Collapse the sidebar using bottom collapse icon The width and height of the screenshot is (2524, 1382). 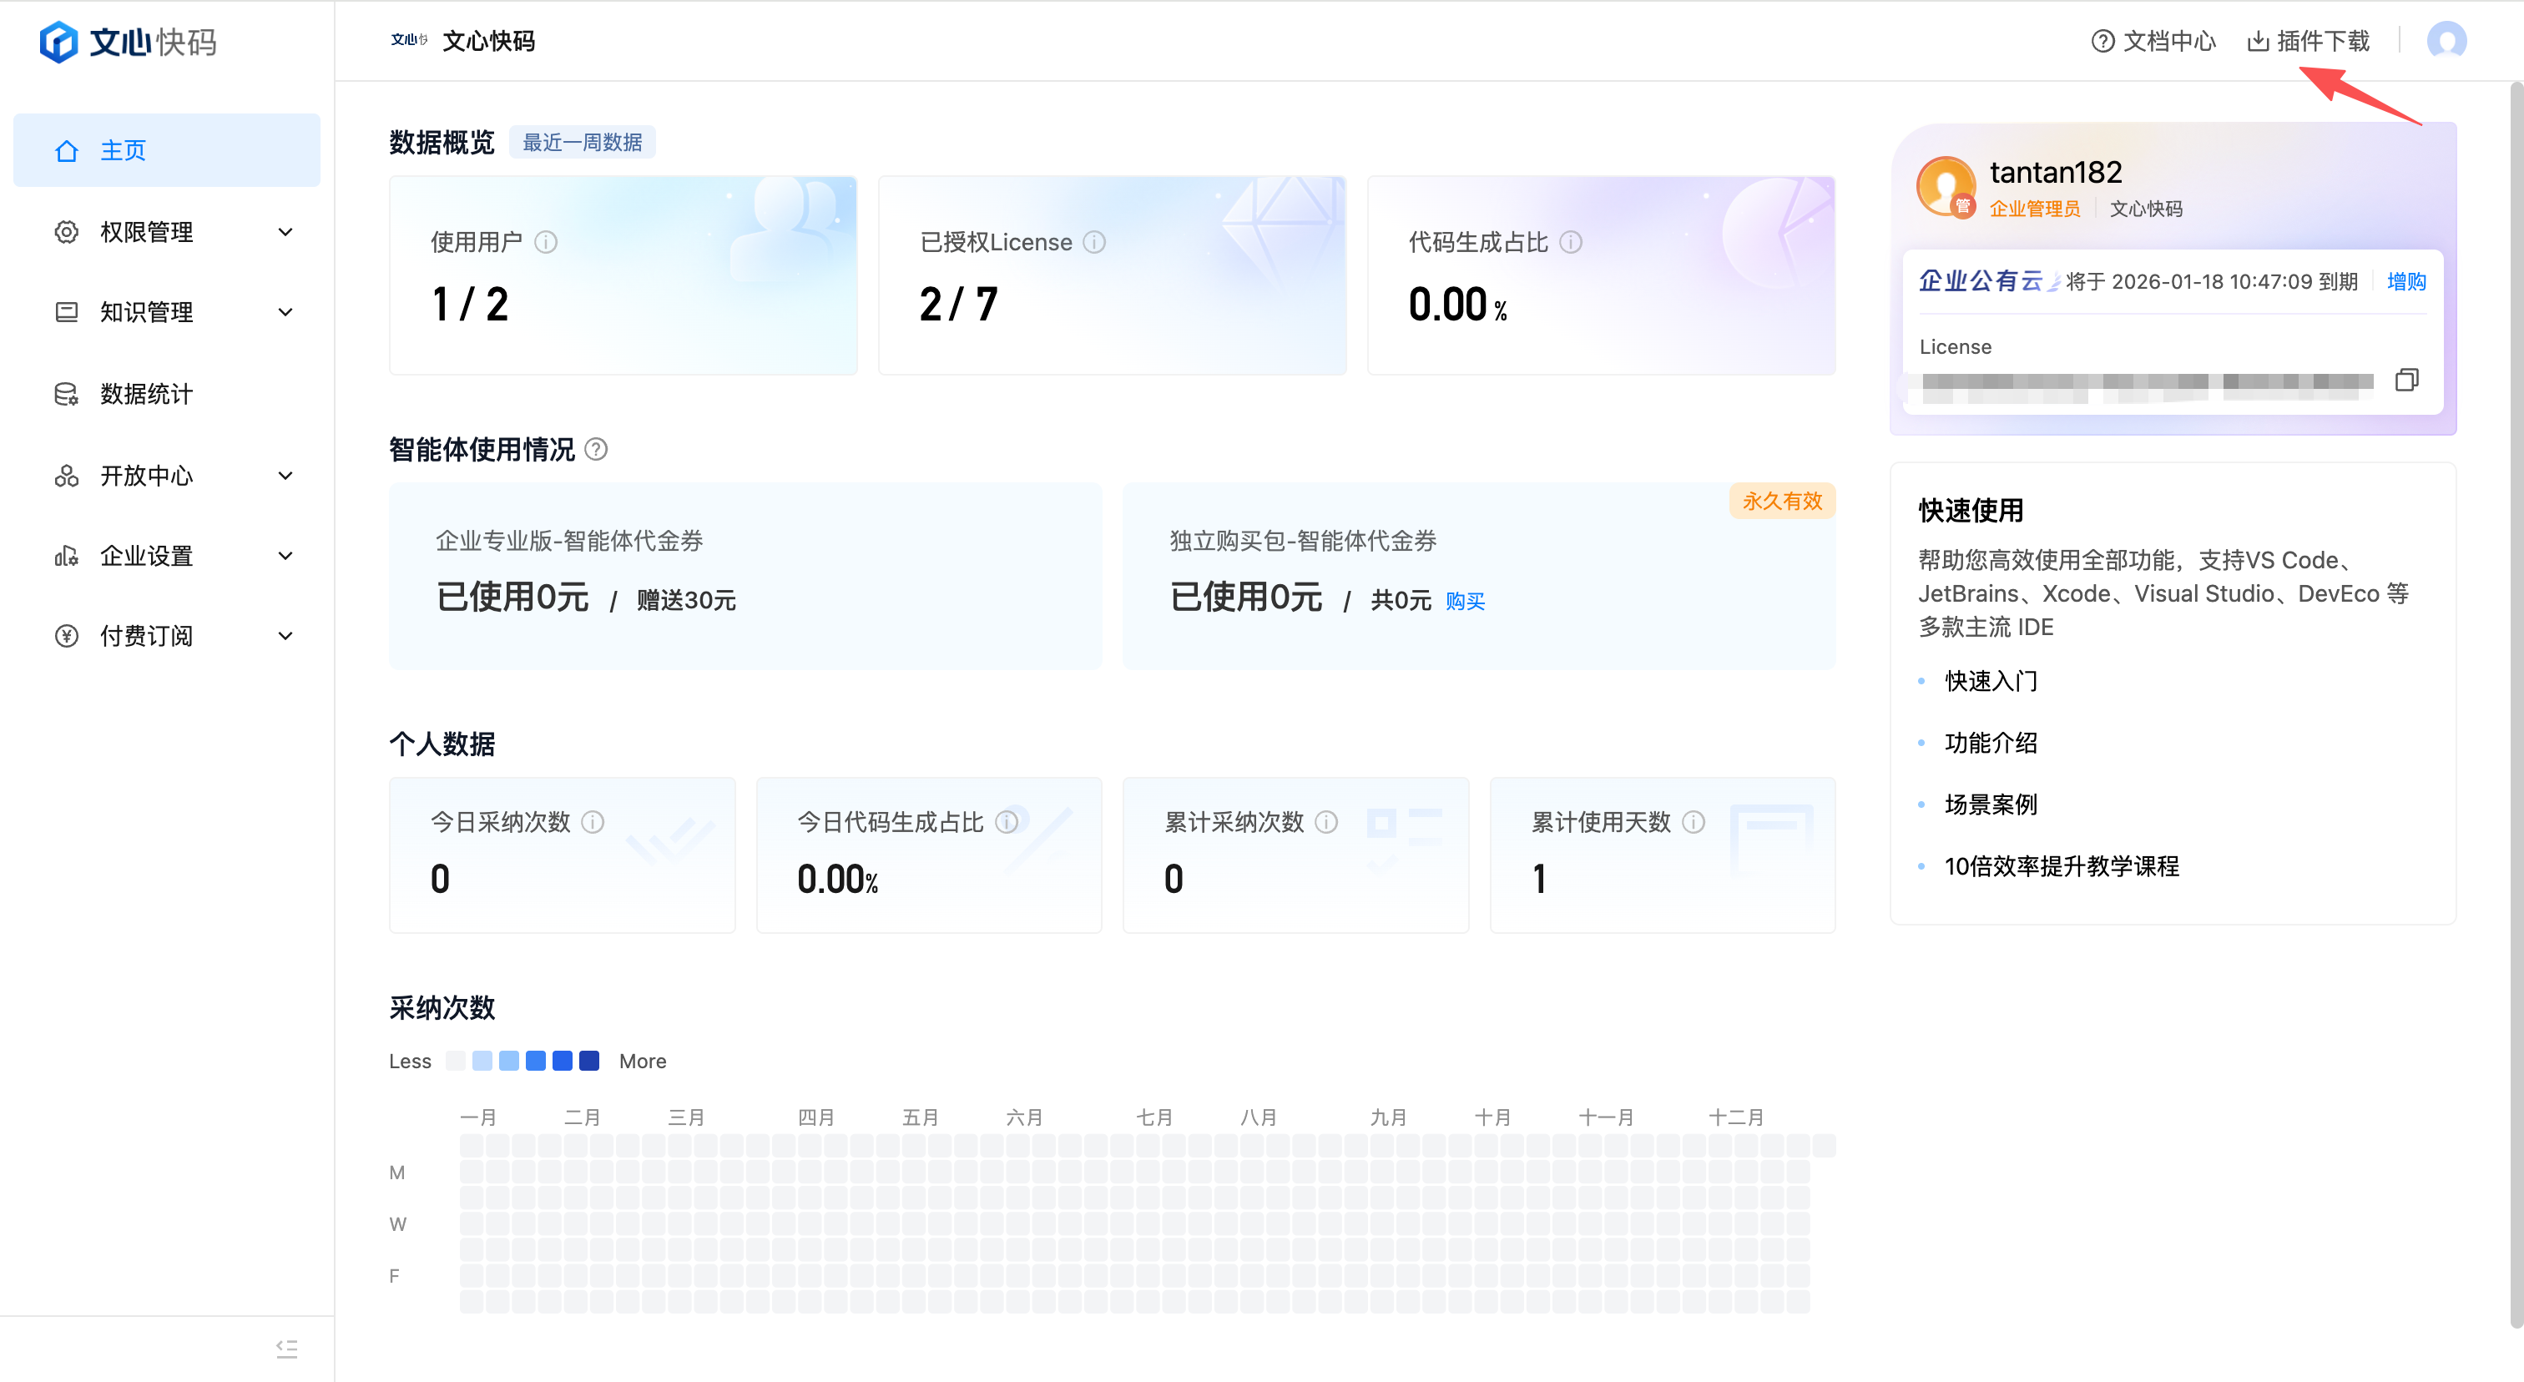click(x=286, y=1348)
